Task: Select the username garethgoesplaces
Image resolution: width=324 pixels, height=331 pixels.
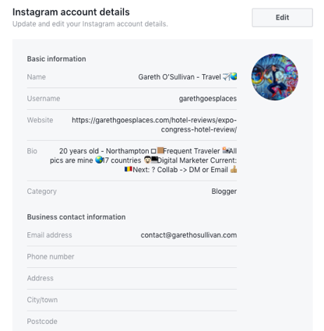Action: point(208,99)
